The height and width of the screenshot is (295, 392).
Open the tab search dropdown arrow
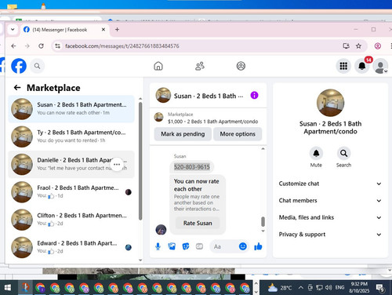(x=13, y=30)
